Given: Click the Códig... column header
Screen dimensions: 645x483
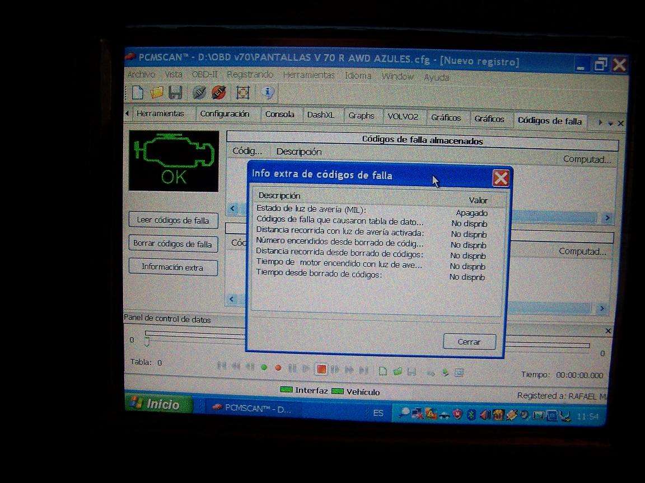Looking at the screenshot, I should [x=247, y=151].
